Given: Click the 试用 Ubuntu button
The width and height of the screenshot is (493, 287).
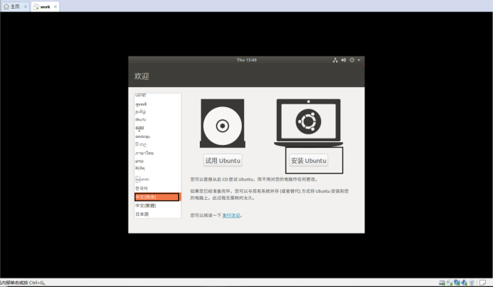Looking at the screenshot, I should click(x=223, y=161).
